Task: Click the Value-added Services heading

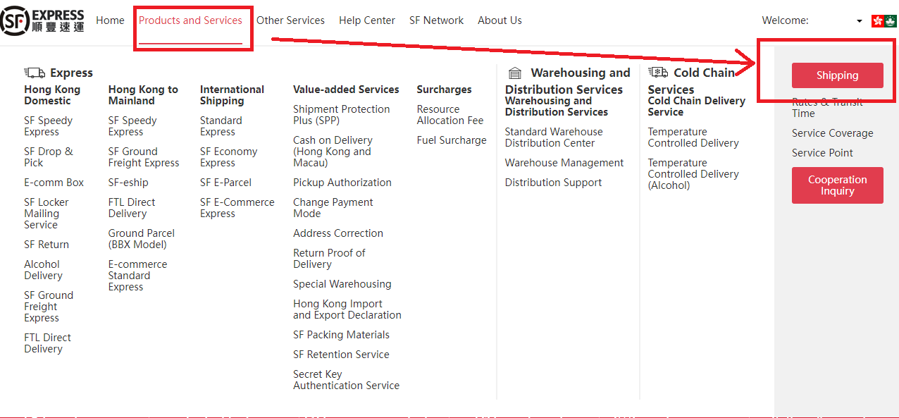Action: [346, 90]
